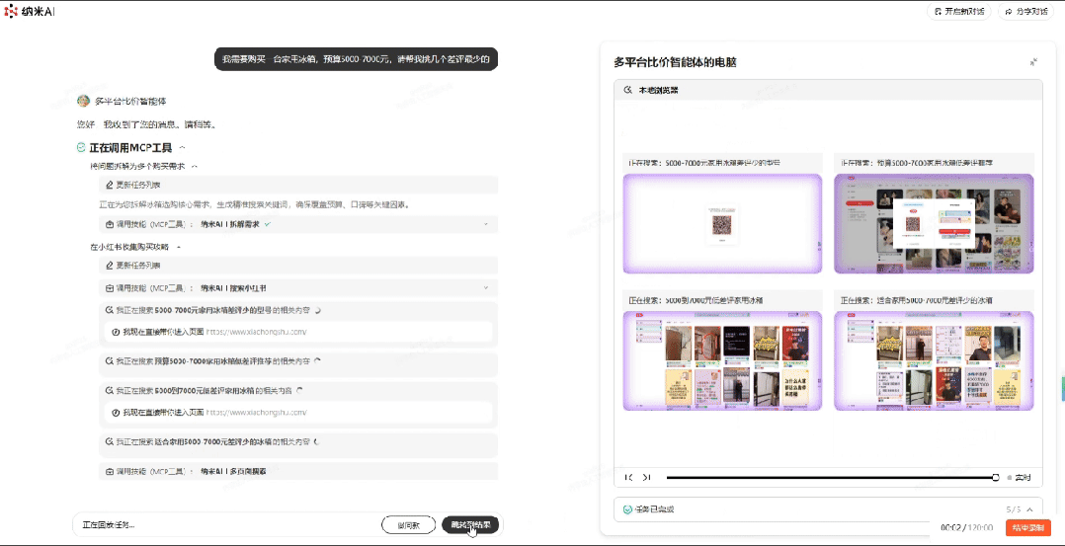
Task: Open the 5000到7000元低差评家用冰箱 browser thumbnail
Action: click(723, 360)
